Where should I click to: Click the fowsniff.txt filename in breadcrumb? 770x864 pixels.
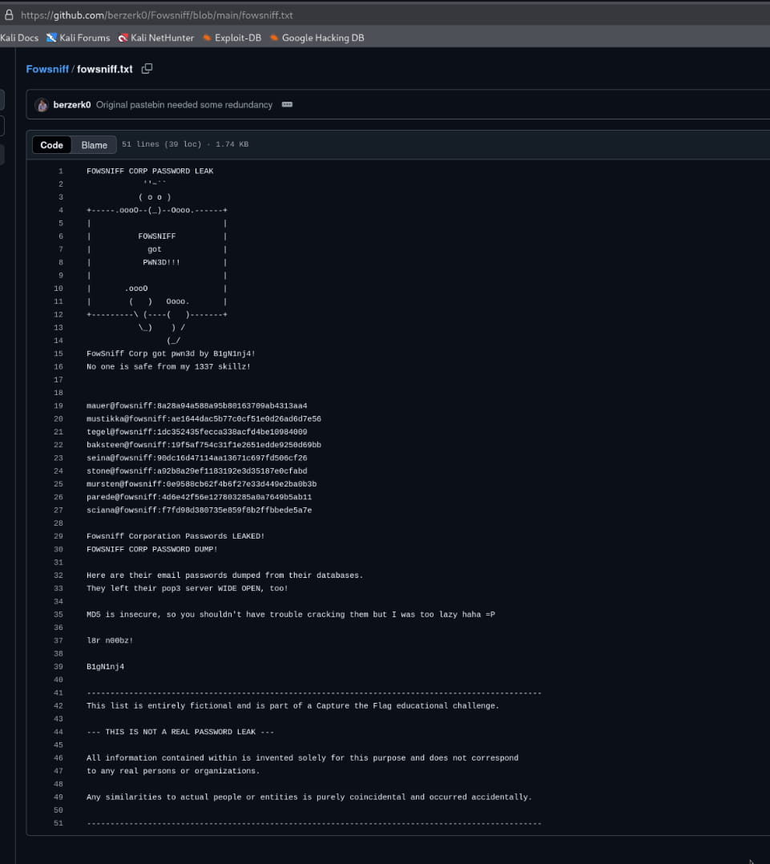105,69
